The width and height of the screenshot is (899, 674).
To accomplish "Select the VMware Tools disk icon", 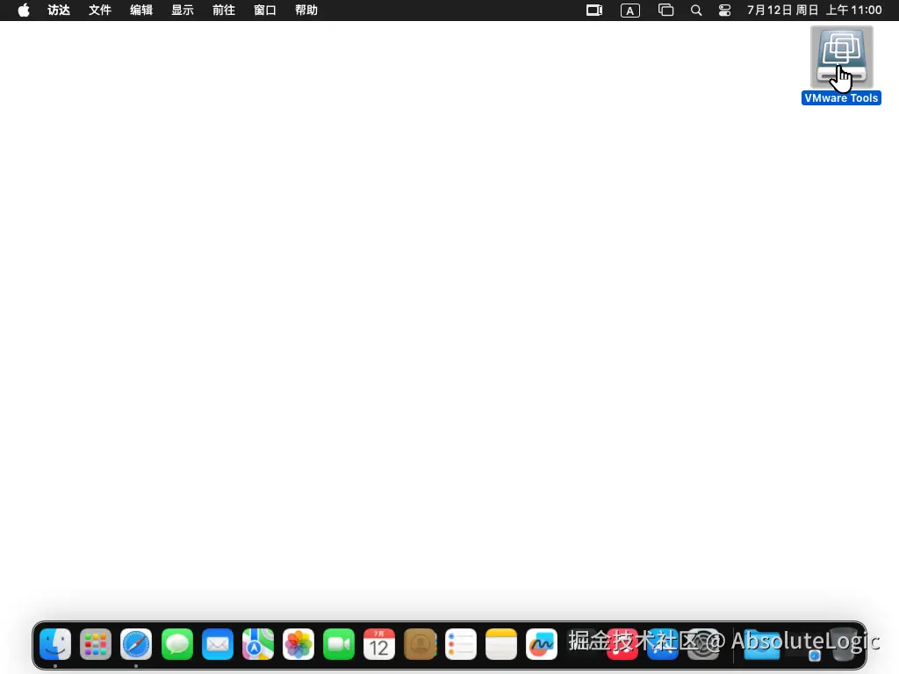I will pyautogui.click(x=841, y=57).
